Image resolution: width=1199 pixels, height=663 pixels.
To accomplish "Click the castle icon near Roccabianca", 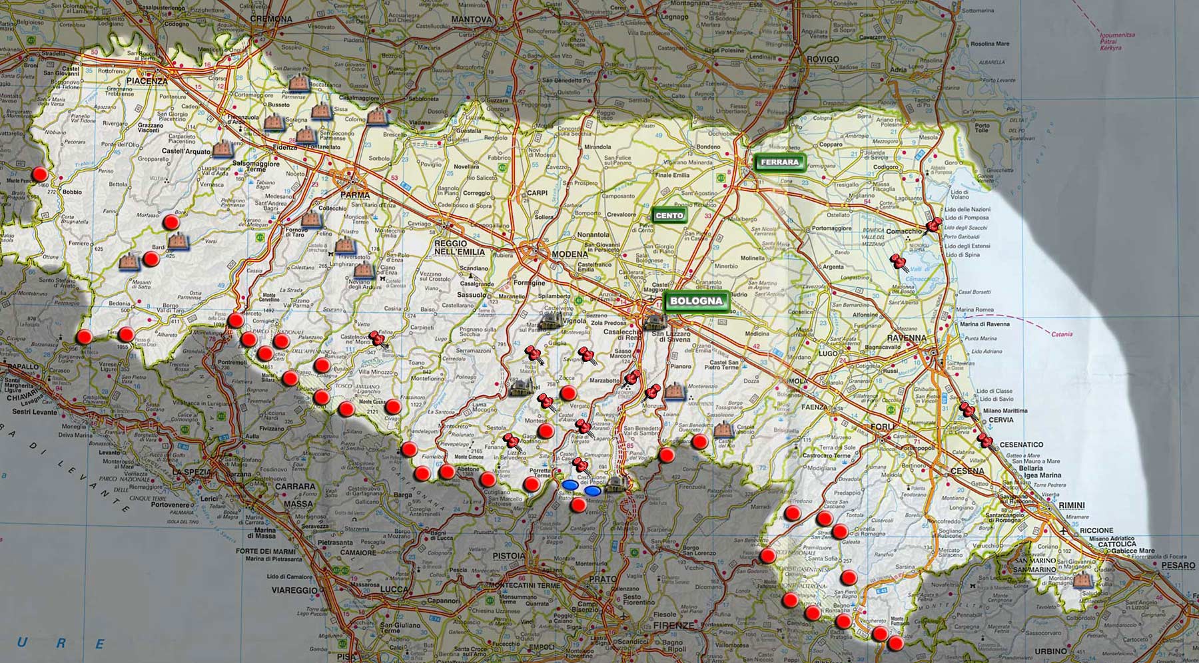I will [298, 83].
